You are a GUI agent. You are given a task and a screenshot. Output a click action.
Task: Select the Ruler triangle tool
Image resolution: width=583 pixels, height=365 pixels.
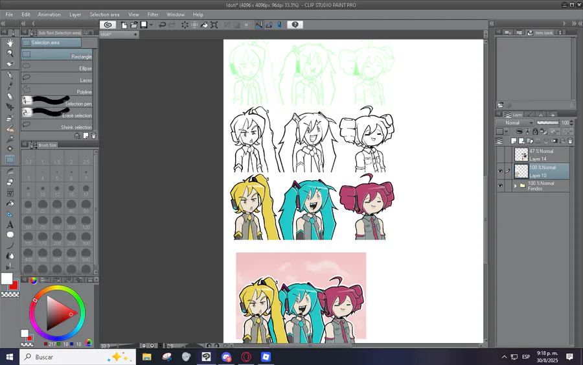point(10,215)
